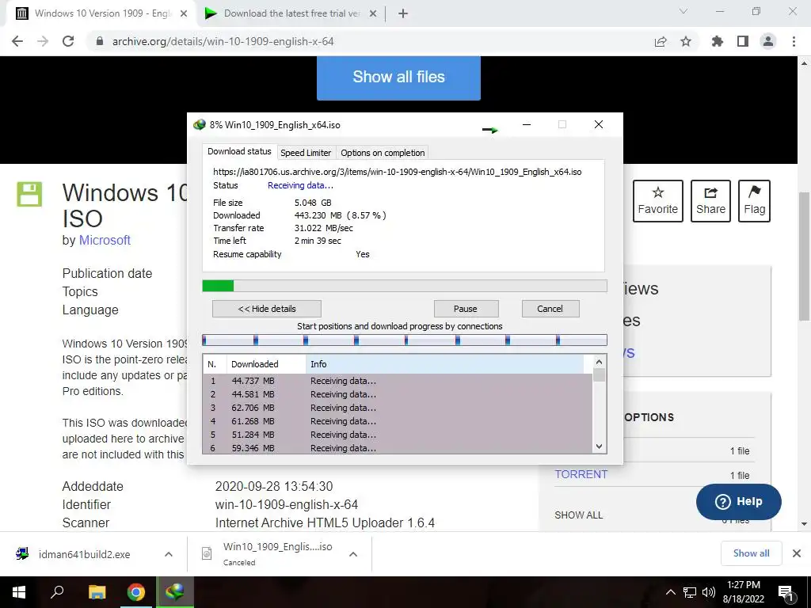Close the Chrome downloads bar
The height and width of the screenshot is (608, 811).
coord(797,553)
